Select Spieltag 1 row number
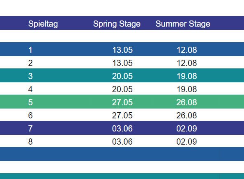The width and height of the screenshot is (244, 179). point(30,50)
